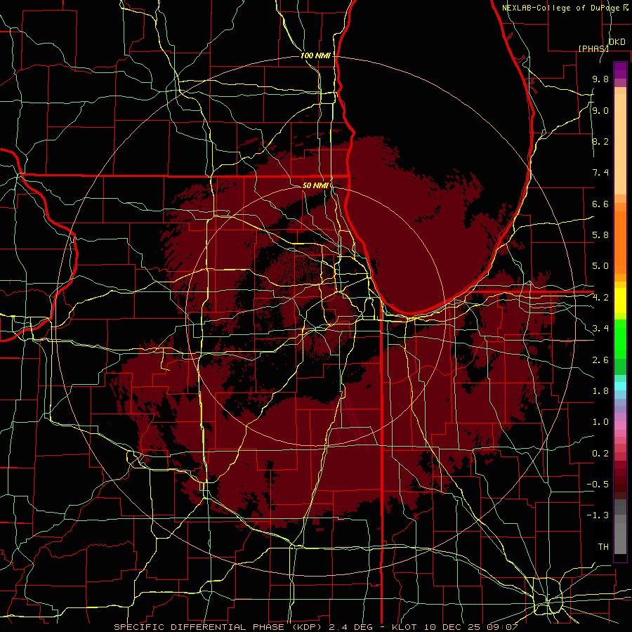Click the 100 NMI range ring label
The width and height of the screenshot is (632, 632).
tap(315, 55)
